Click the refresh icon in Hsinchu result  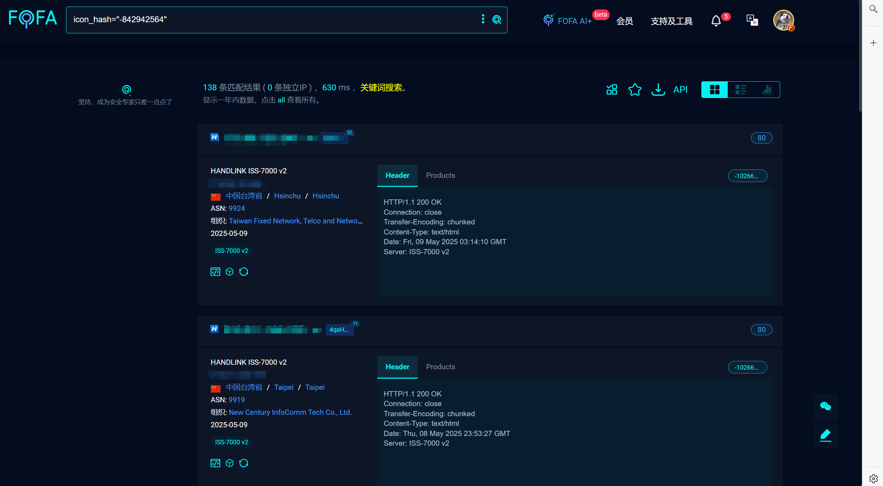[x=244, y=272]
